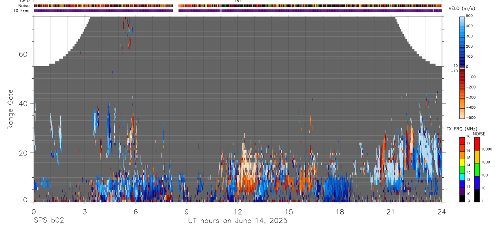Click the velocity color scale bar
This screenshot has width=497, height=229.
(x=463, y=67)
